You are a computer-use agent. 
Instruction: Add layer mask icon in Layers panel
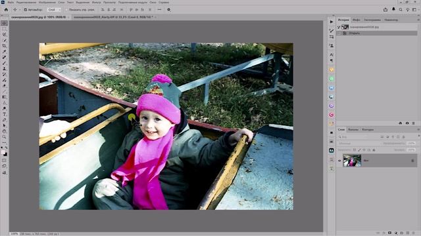[x=390, y=233]
